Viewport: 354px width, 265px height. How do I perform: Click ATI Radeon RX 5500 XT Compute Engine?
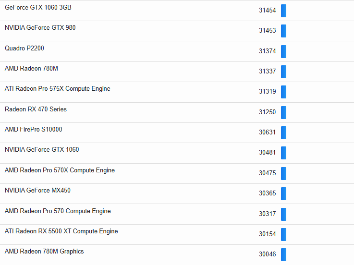pos(61,231)
